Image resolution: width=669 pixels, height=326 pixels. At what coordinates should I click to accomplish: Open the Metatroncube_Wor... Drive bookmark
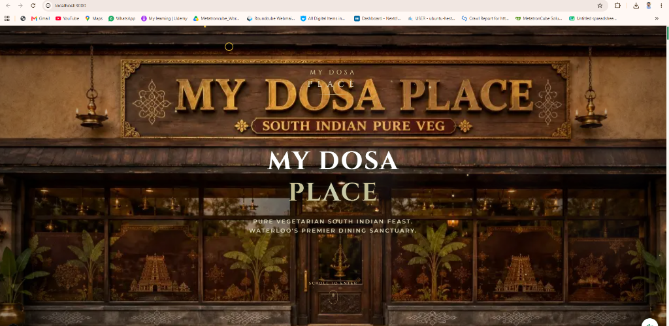coord(217,18)
